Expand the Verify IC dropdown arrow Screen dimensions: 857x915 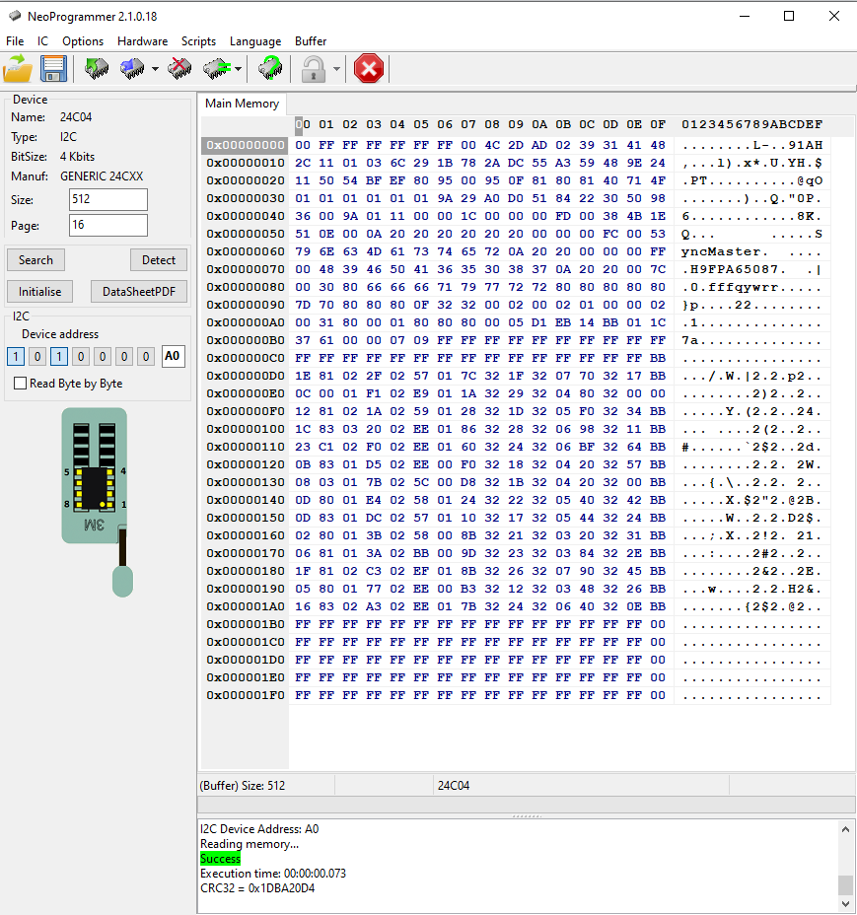(239, 70)
